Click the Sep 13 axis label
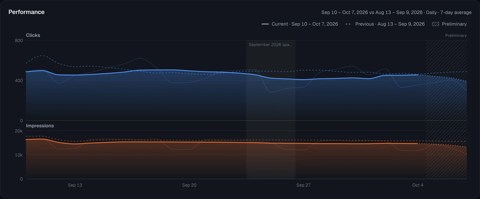The image size is (480, 199). (x=75, y=185)
